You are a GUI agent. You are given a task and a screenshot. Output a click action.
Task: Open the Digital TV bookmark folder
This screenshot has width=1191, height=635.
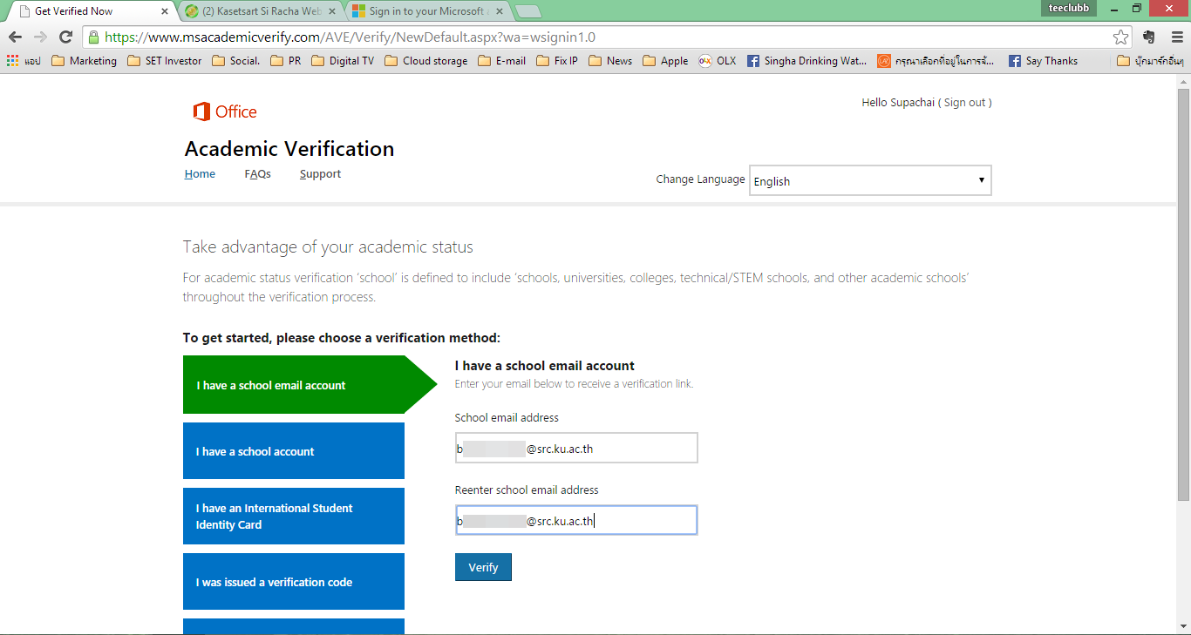[x=342, y=61]
